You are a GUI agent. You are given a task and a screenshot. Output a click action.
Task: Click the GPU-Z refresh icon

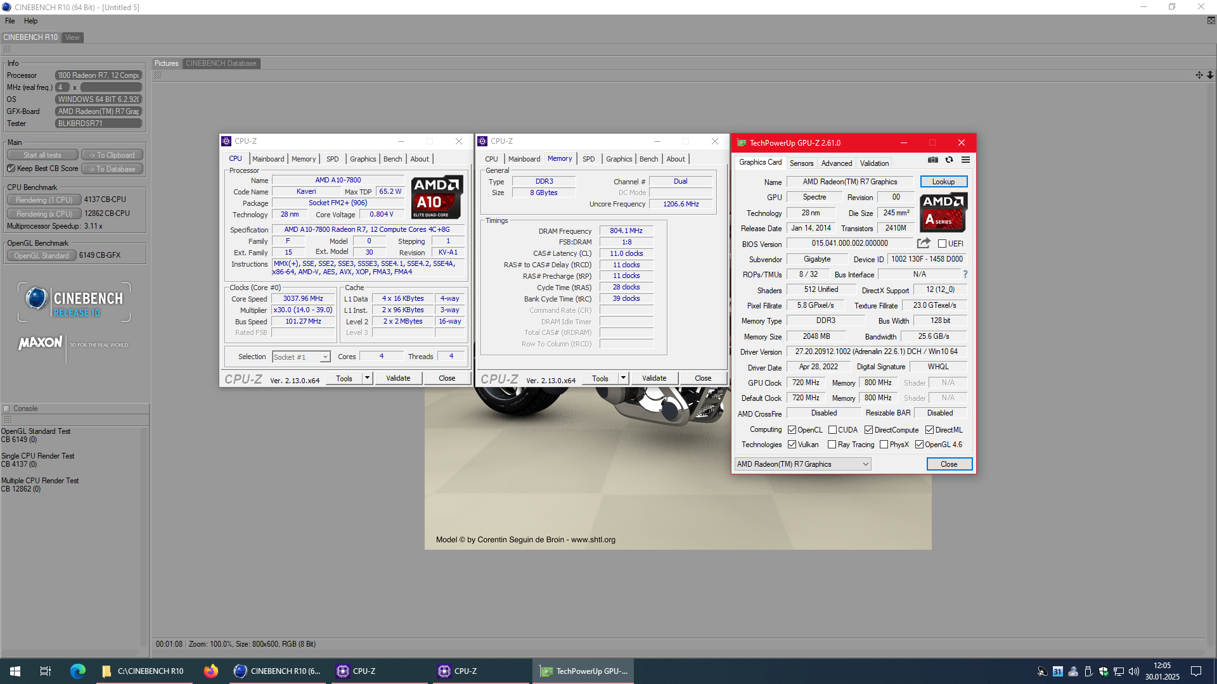point(949,160)
